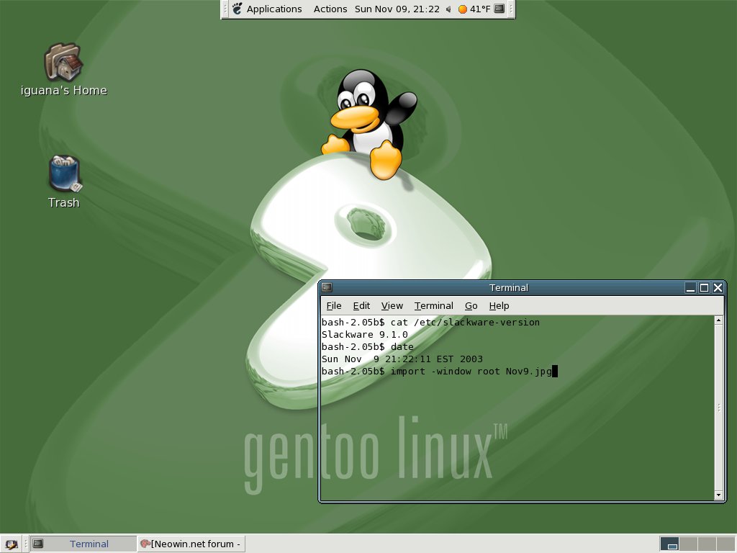
Task: Launch terminal from the top panel launcher icon
Action: coord(499,9)
